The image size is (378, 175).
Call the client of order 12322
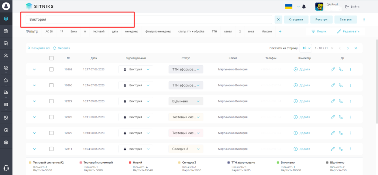pos(341,133)
